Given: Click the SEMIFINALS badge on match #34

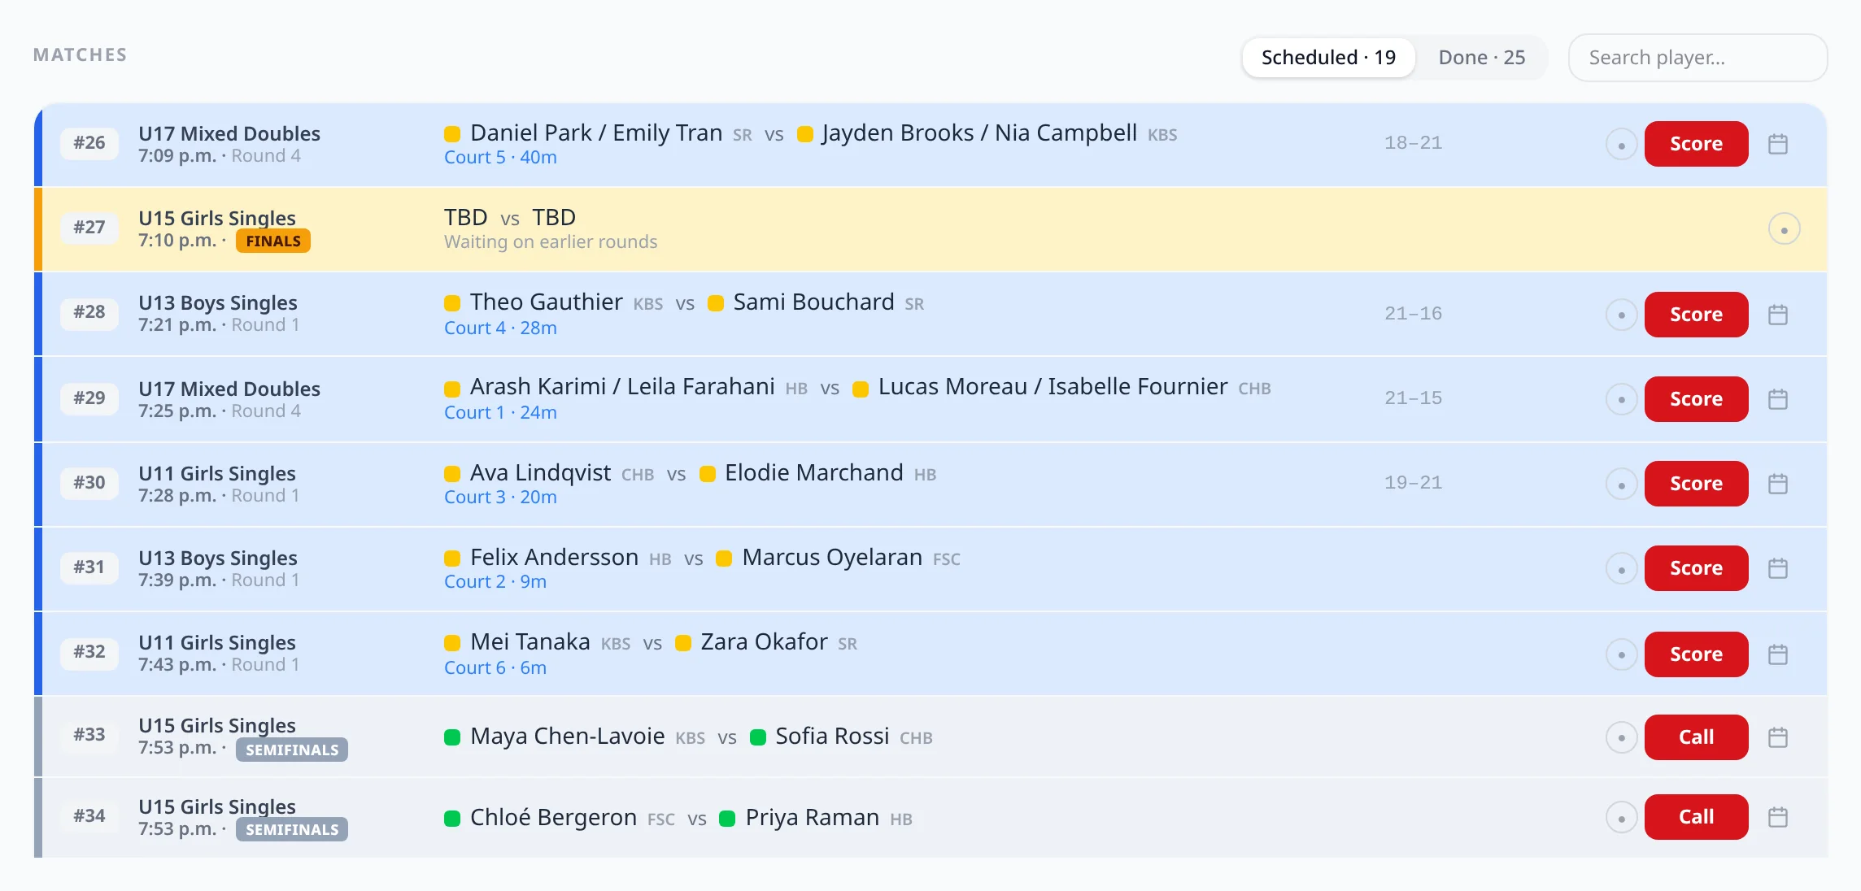Looking at the screenshot, I should point(292,829).
